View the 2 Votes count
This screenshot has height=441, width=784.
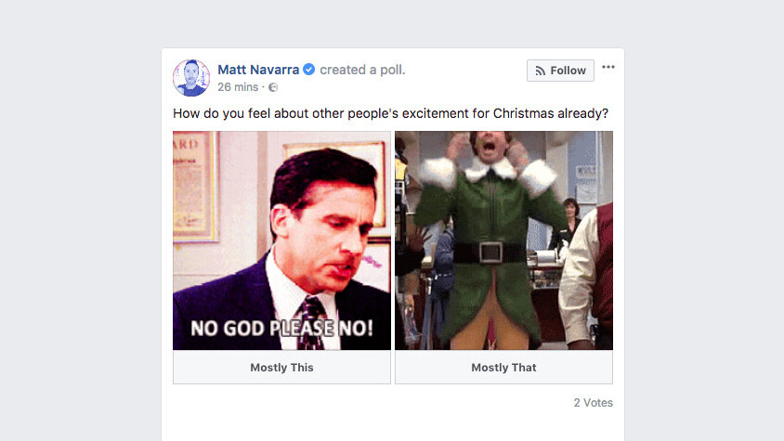(593, 403)
